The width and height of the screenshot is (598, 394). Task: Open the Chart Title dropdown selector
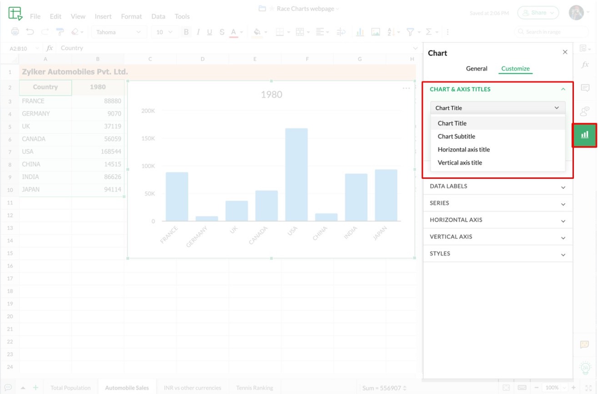point(497,108)
